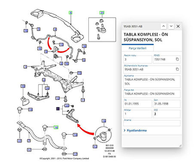194x168 pixels.
Task: Copy engineering number 9SAB-3051-AB
Action: pos(177,69)
